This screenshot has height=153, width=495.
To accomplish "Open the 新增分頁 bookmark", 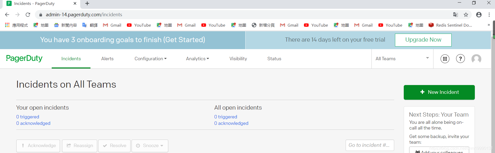I will pyautogui.click(x=263, y=25).
